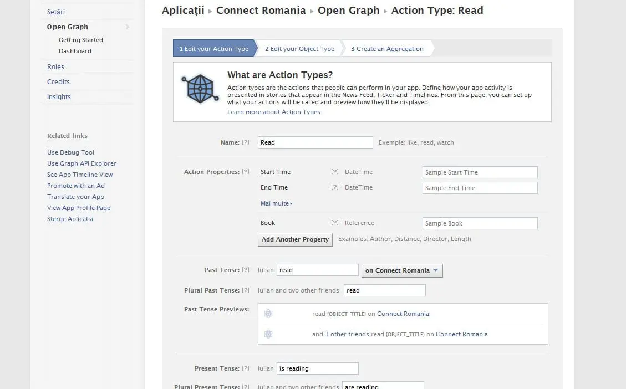Click the 'Related links' heading
Image resolution: width=626 pixels, height=389 pixels.
[x=67, y=136]
